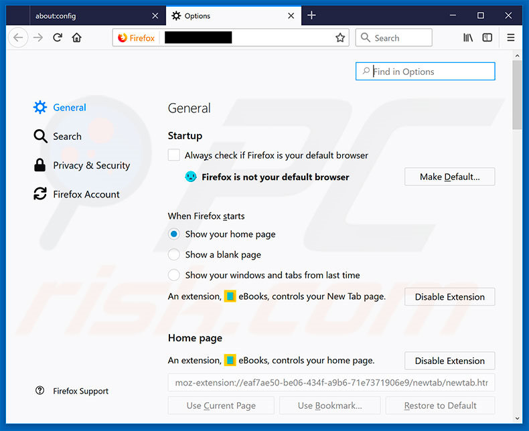Open a new tab with plus icon
Screen dimensions: 529x431
(x=312, y=15)
